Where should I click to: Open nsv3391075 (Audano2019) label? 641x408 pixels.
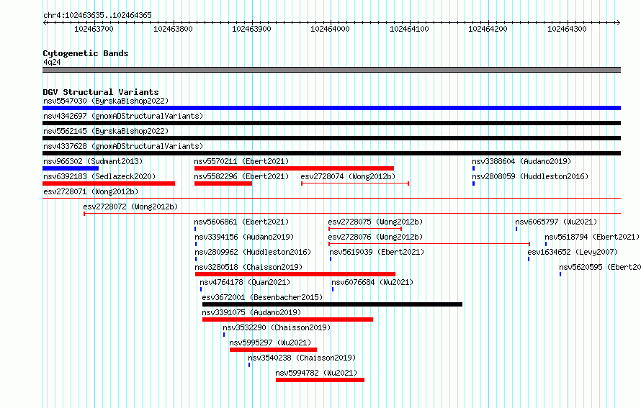pyautogui.click(x=251, y=312)
